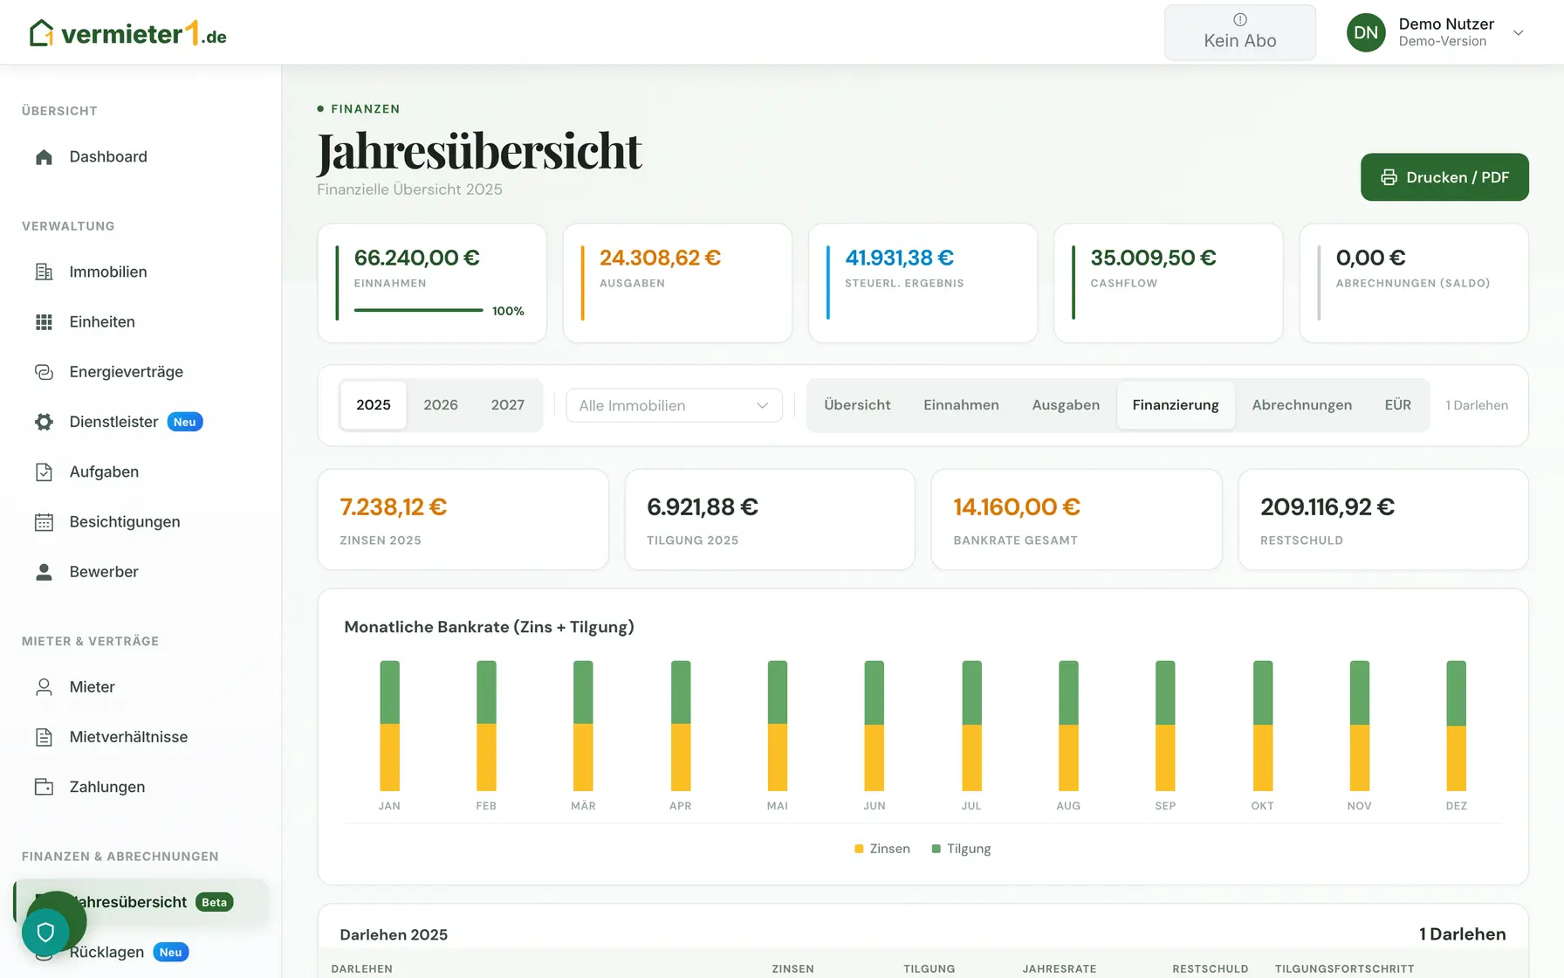Click the Besichtigungen calendar icon
This screenshot has width=1564, height=978.
pyautogui.click(x=44, y=522)
